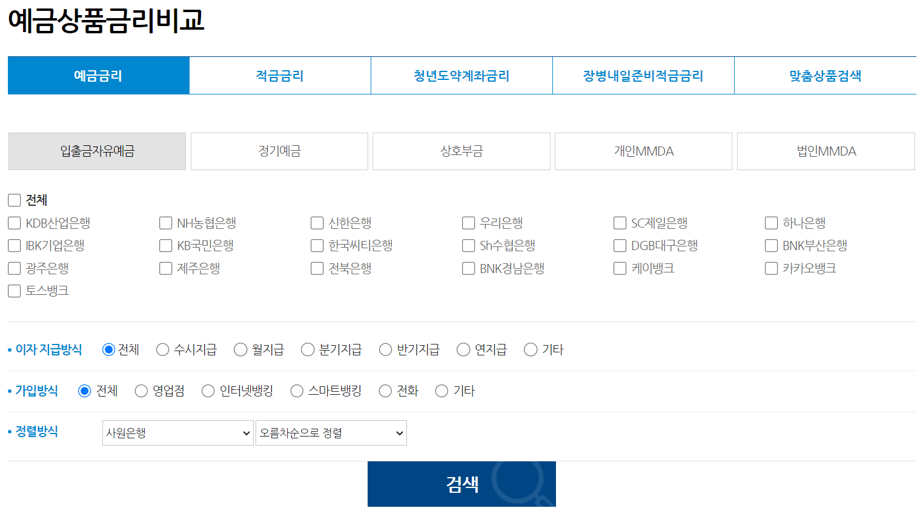This screenshot has height=511, width=923.
Task: Check the IBK기업은행 checkbox
Action: tap(15, 246)
